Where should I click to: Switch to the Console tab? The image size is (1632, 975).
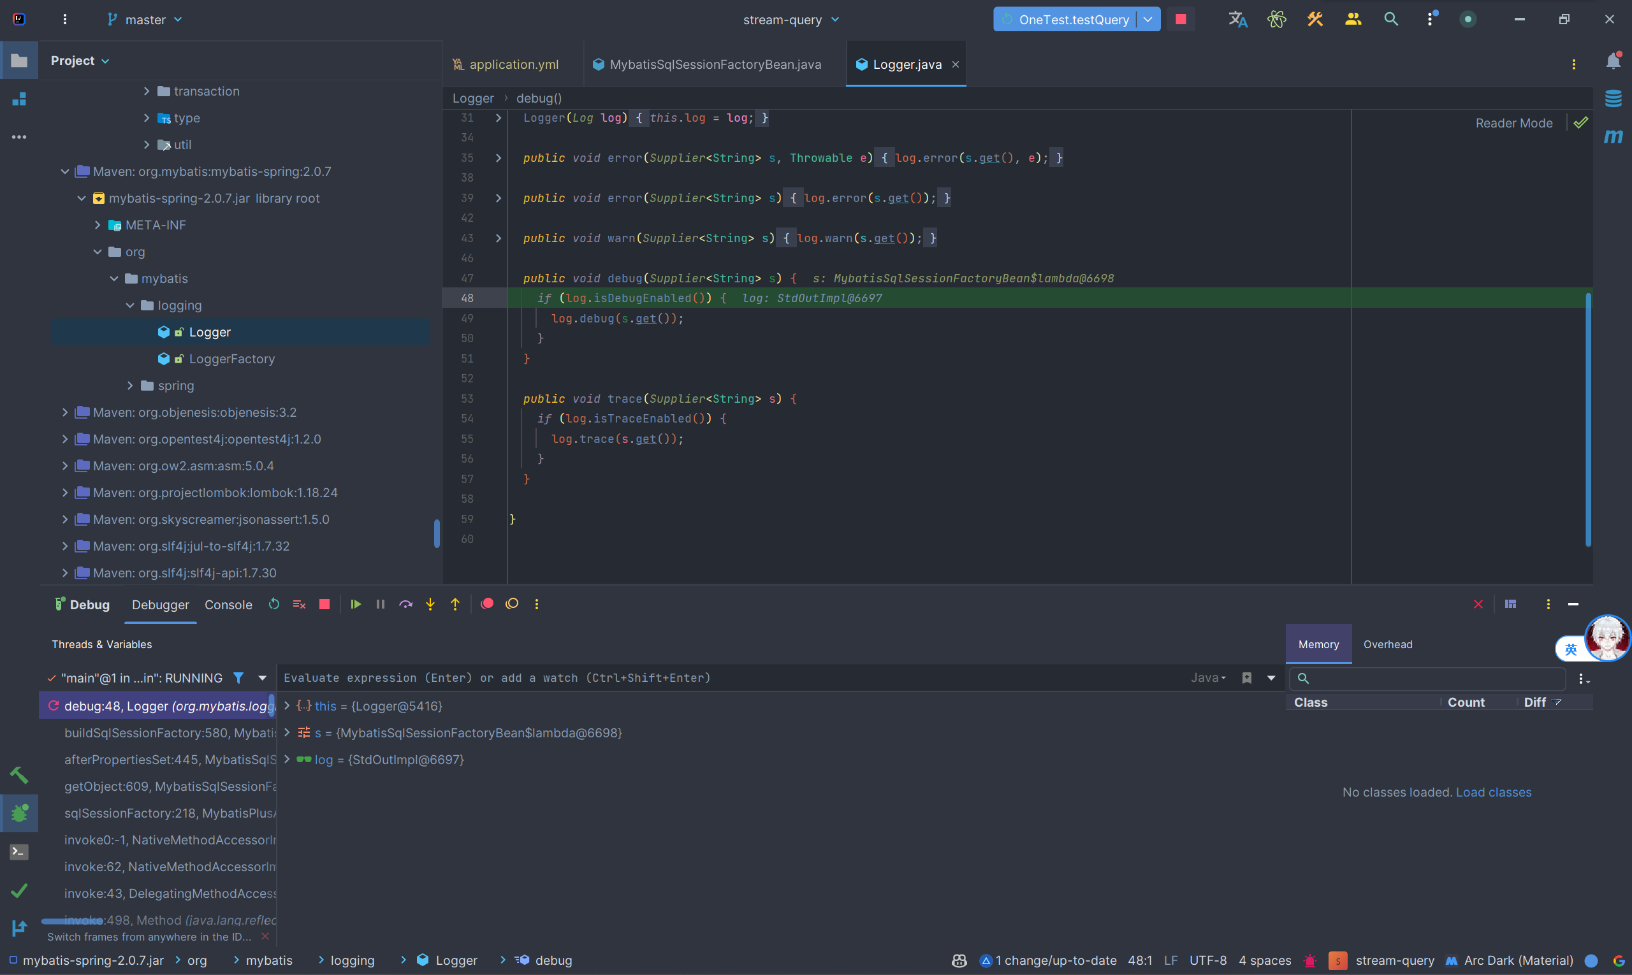click(228, 605)
